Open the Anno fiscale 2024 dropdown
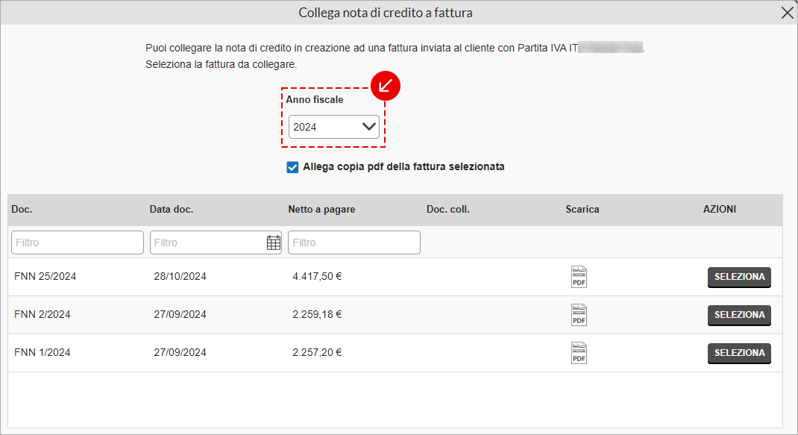The width and height of the screenshot is (798, 435). [334, 127]
